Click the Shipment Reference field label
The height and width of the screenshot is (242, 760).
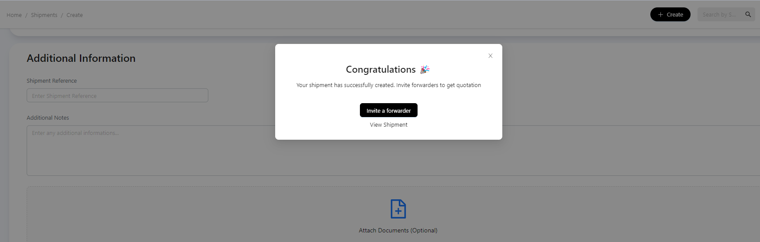(x=52, y=81)
